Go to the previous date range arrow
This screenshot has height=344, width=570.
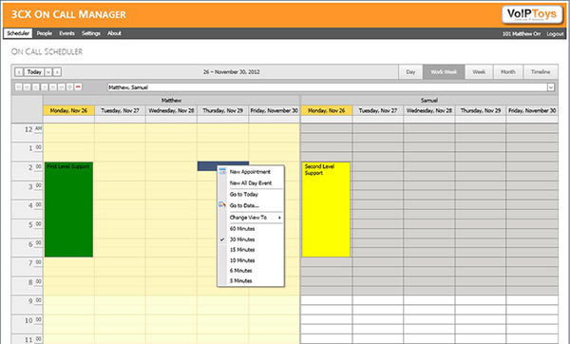(x=19, y=72)
